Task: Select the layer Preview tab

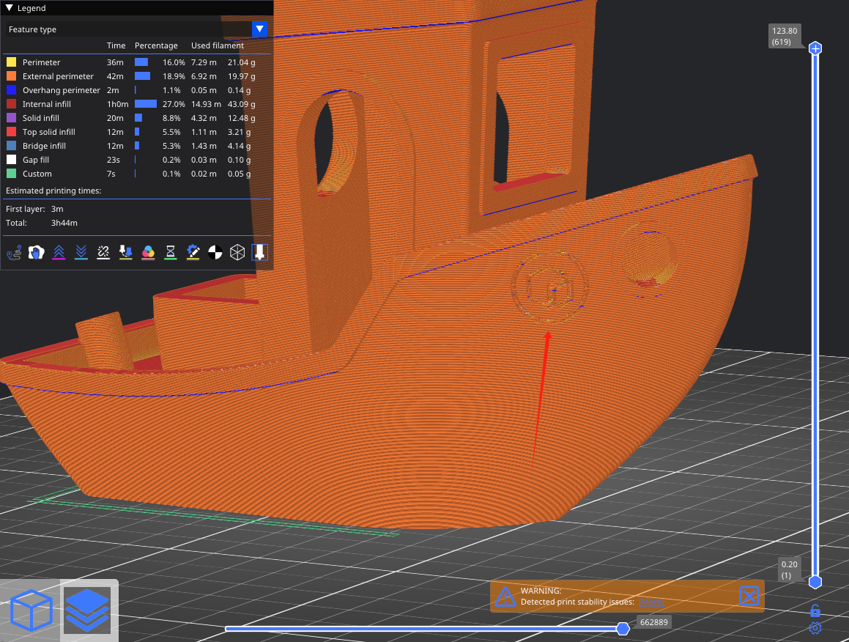Action: (87, 610)
